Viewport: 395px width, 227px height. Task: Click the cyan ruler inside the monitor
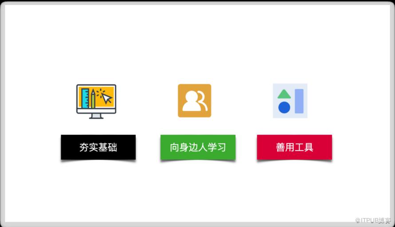coord(85,98)
